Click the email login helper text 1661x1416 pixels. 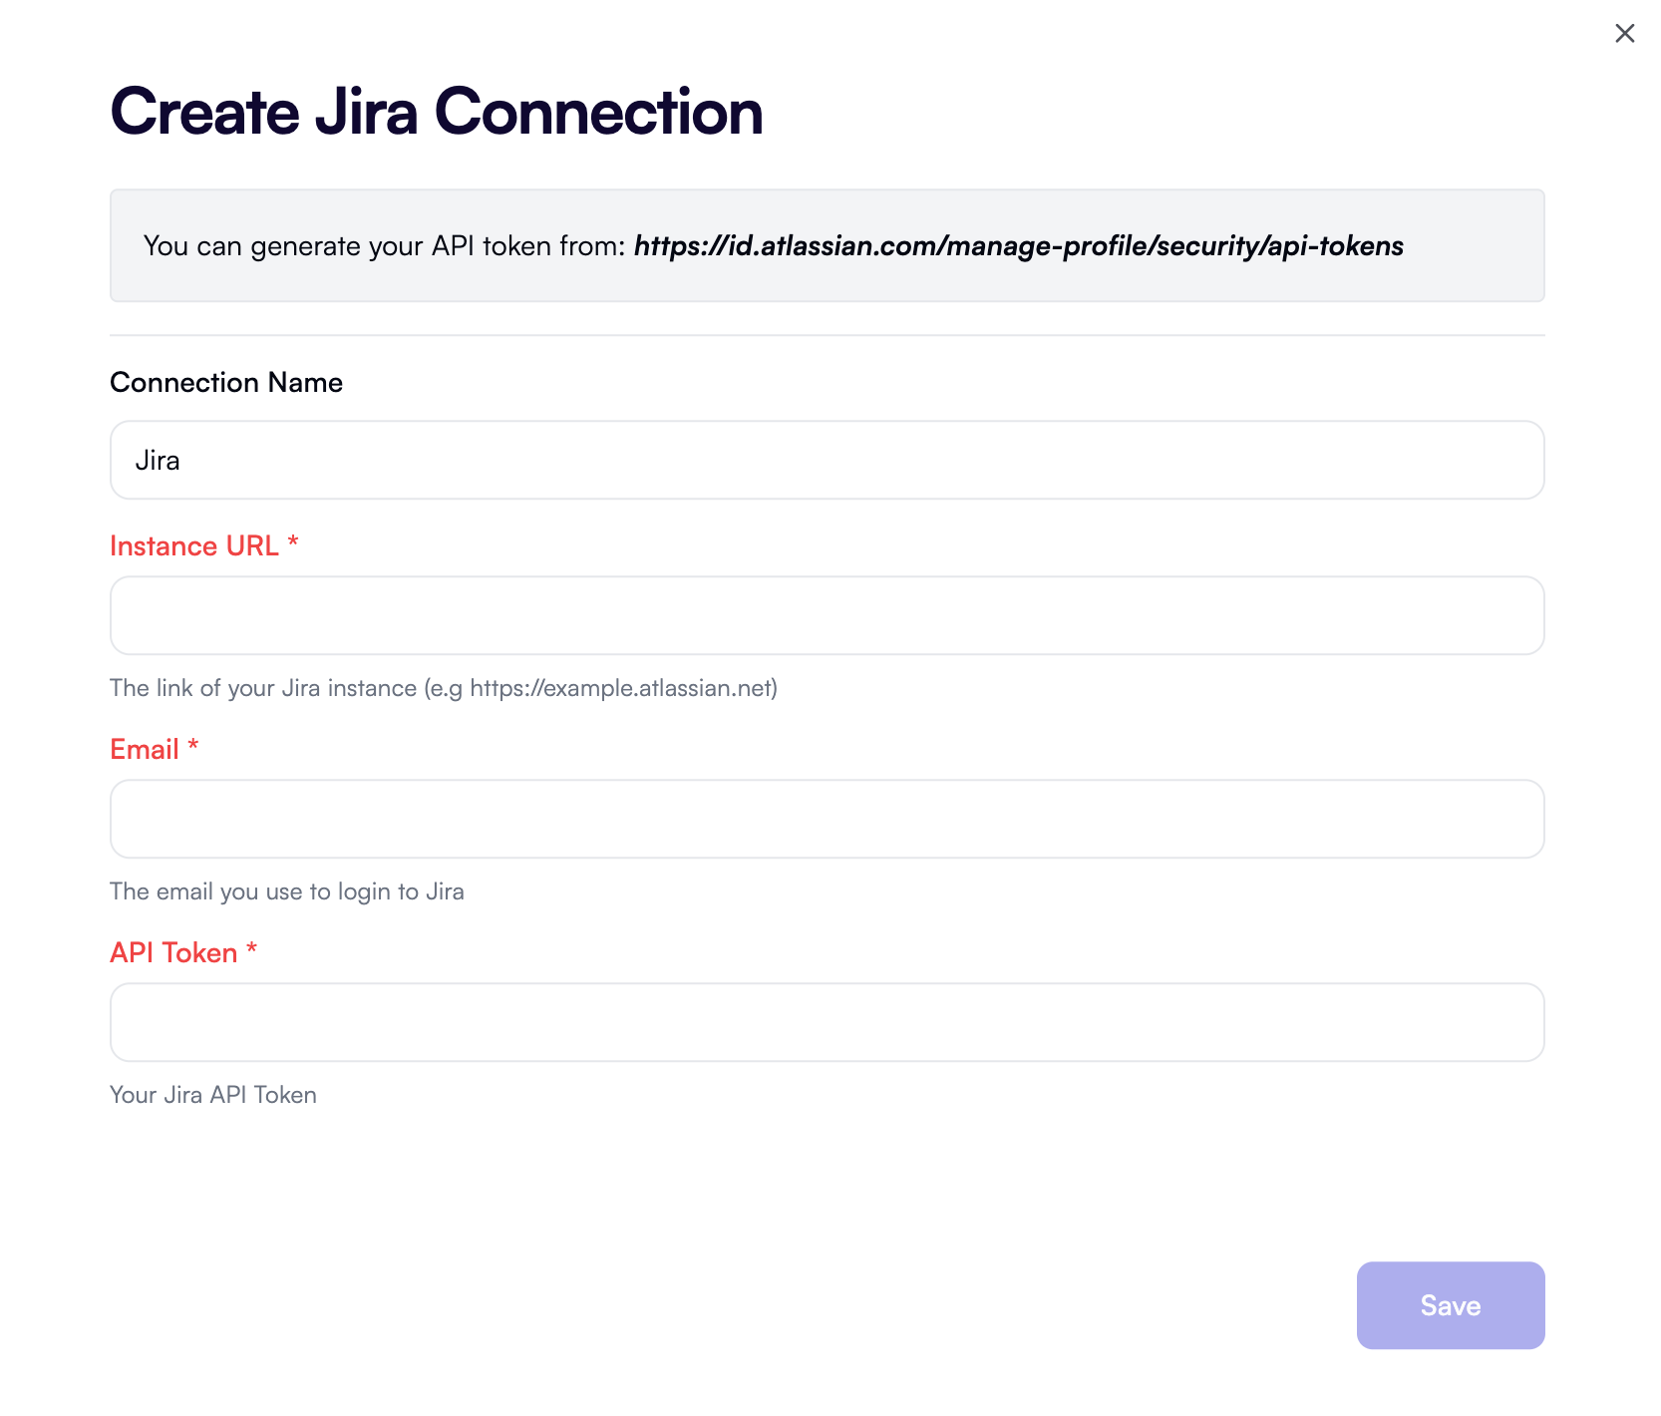point(287,891)
